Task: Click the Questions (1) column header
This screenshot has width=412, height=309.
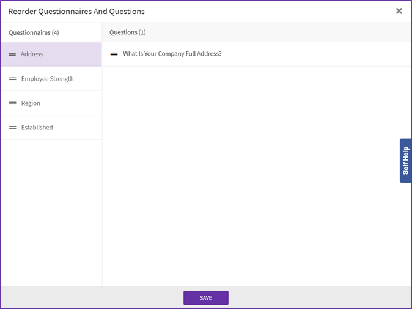Action: [x=127, y=32]
